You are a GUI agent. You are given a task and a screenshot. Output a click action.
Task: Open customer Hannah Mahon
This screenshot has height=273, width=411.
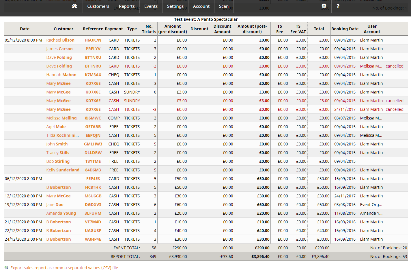(x=61, y=75)
